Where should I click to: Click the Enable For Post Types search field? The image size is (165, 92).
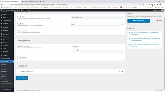pyautogui.click(x=97, y=51)
